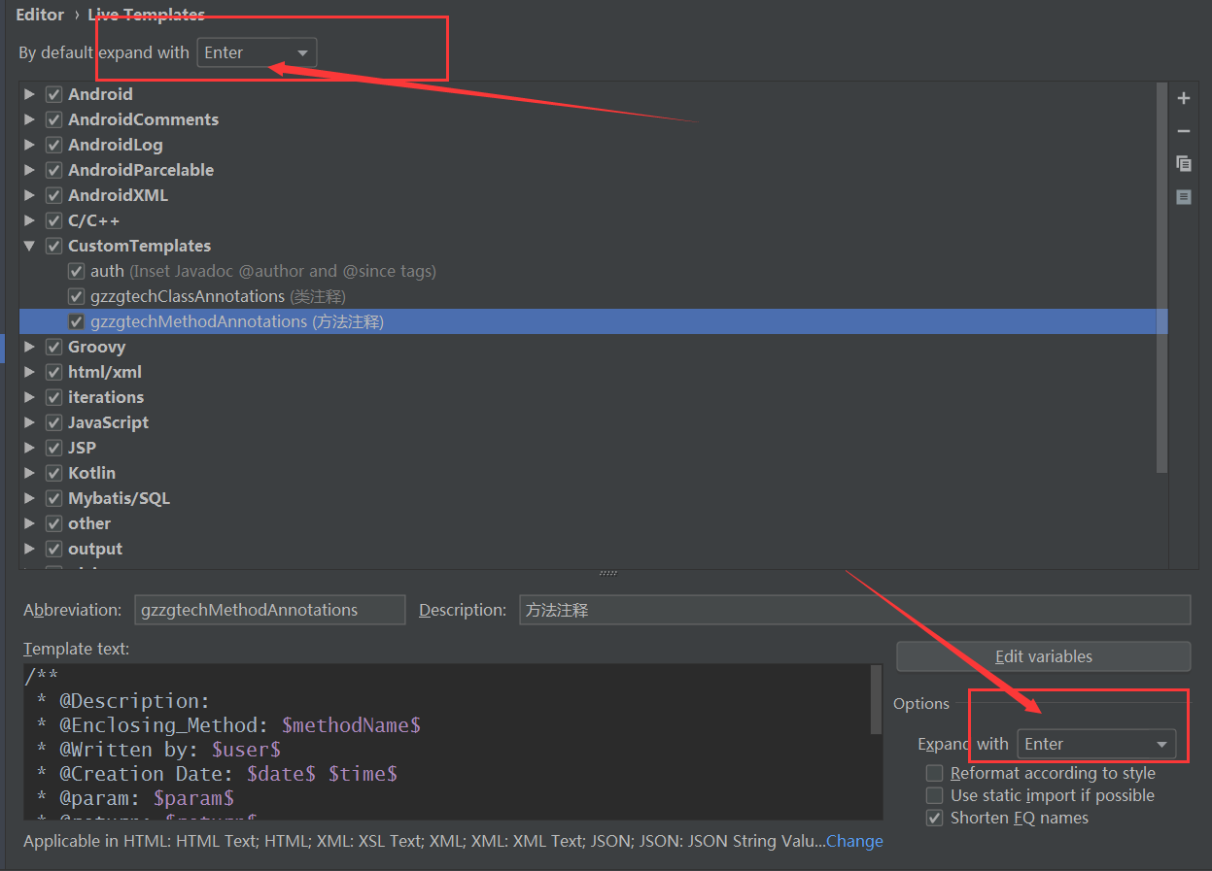
Task: Focus the Description input field
Action: click(x=854, y=610)
